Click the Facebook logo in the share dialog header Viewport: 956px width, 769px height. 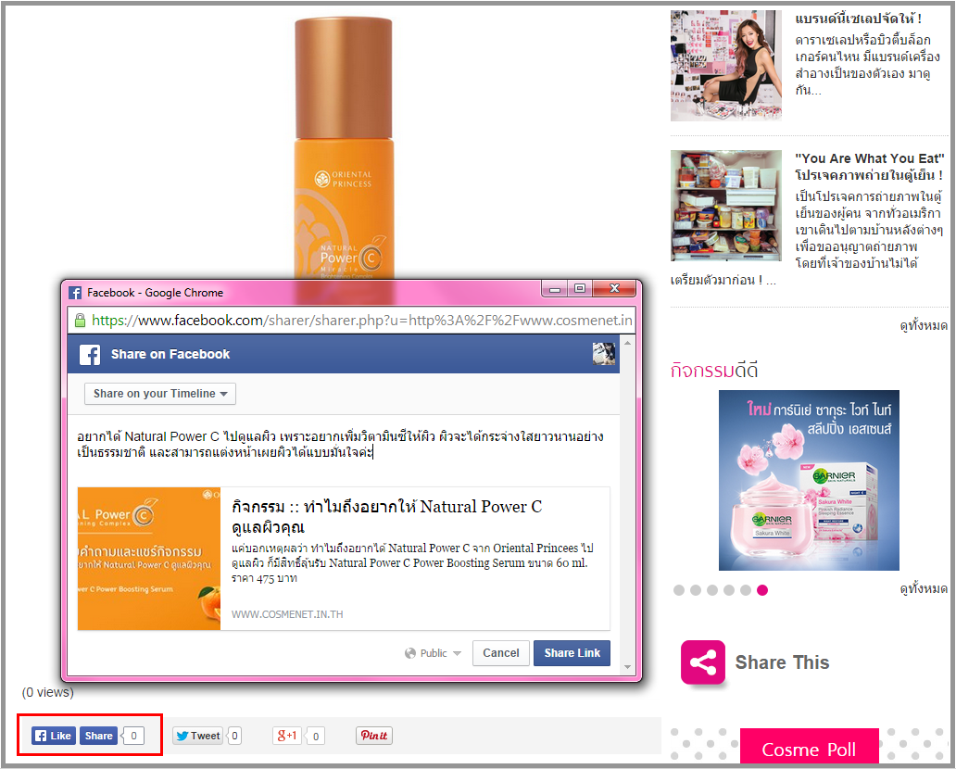click(x=90, y=354)
